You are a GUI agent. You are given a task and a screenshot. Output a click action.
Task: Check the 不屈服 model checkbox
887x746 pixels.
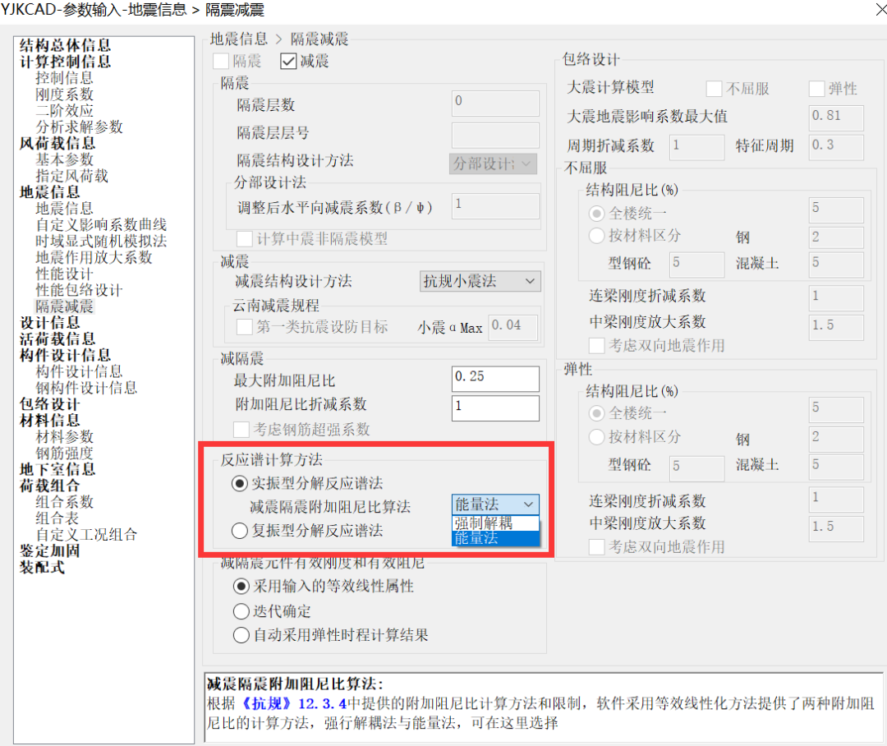pos(714,88)
